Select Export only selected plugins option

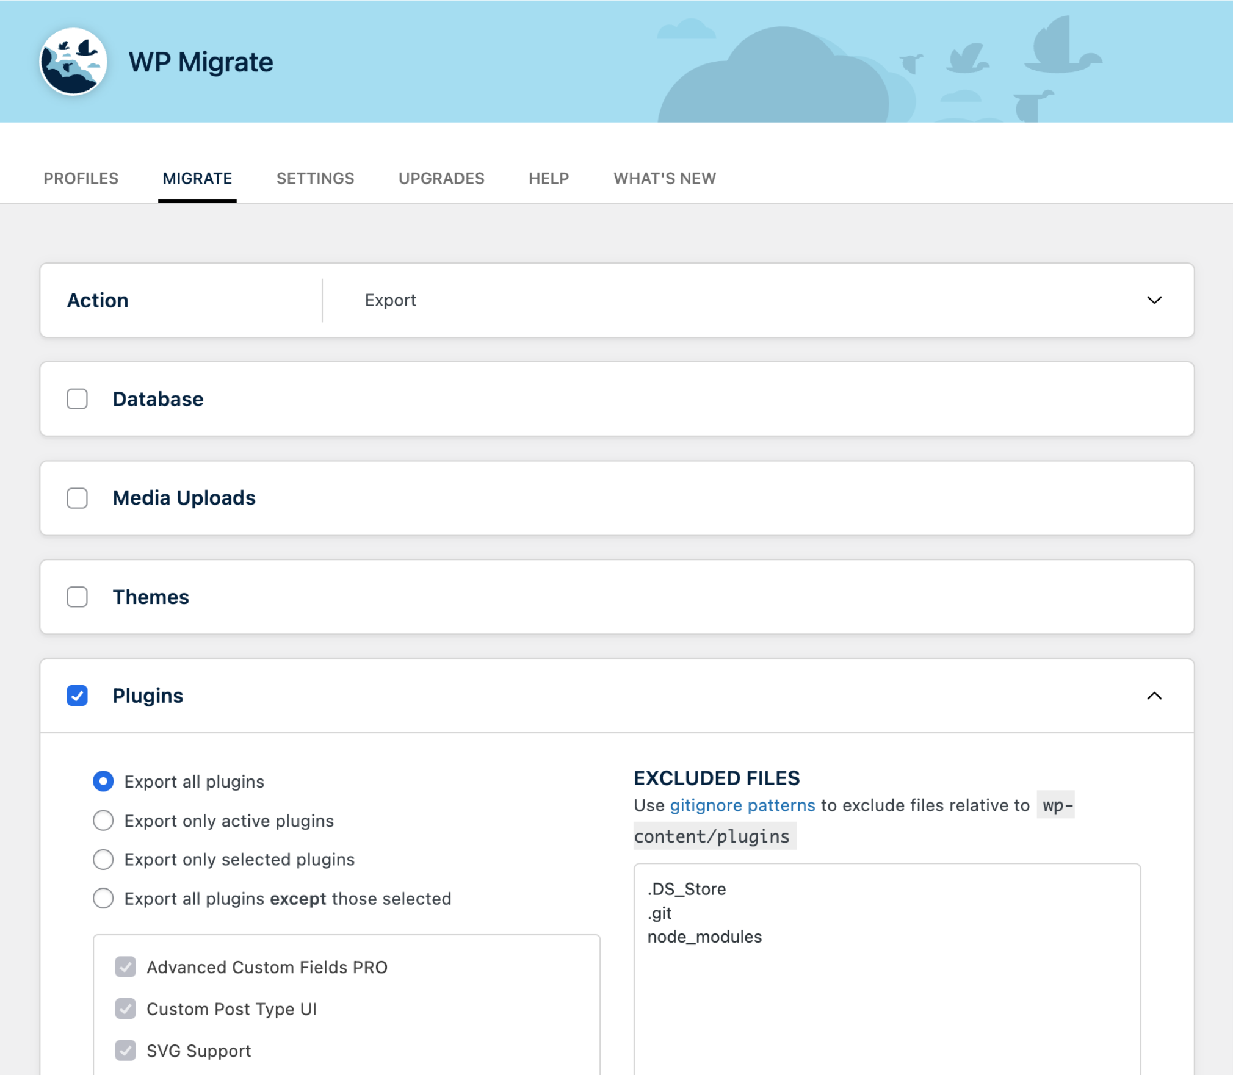(x=103, y=859)
